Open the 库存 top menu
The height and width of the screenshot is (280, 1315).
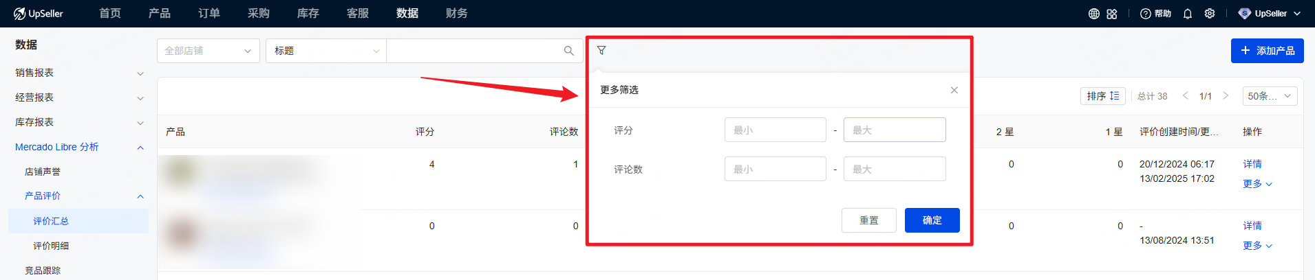pyautogui.click(x=308, y=14)
